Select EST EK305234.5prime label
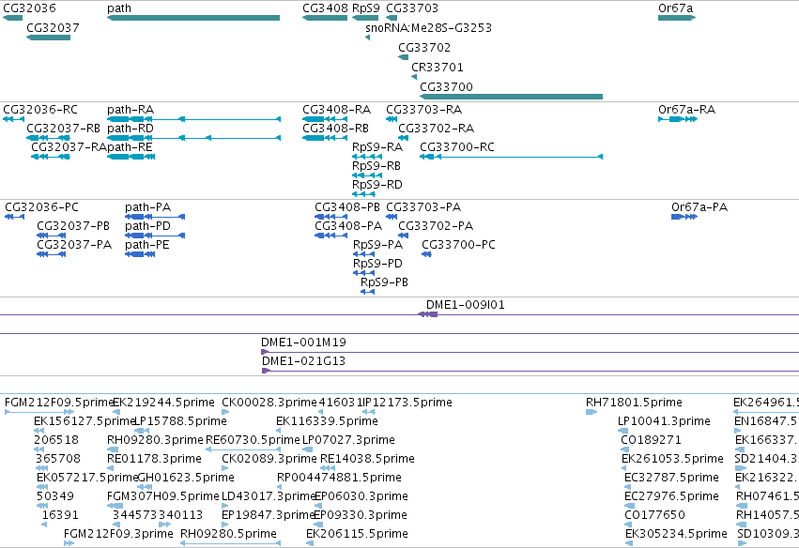This screenshot has width=799, height=548. coord(676,534)
